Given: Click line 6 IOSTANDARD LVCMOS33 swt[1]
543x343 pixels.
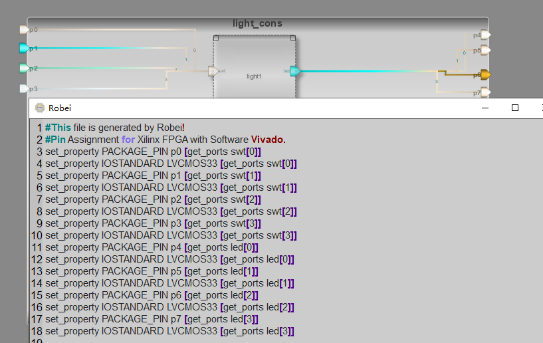Looking at the screenshot, I should tap(171, 187).
